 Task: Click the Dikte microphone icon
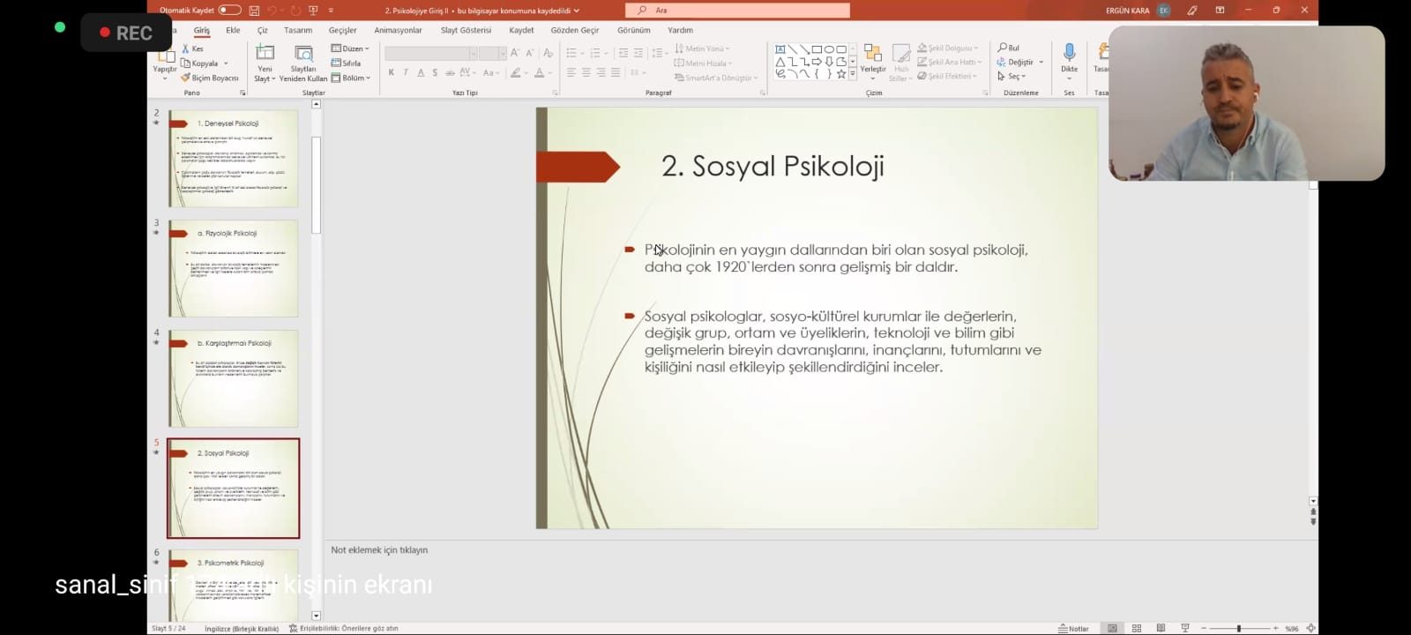(1069, 53)
